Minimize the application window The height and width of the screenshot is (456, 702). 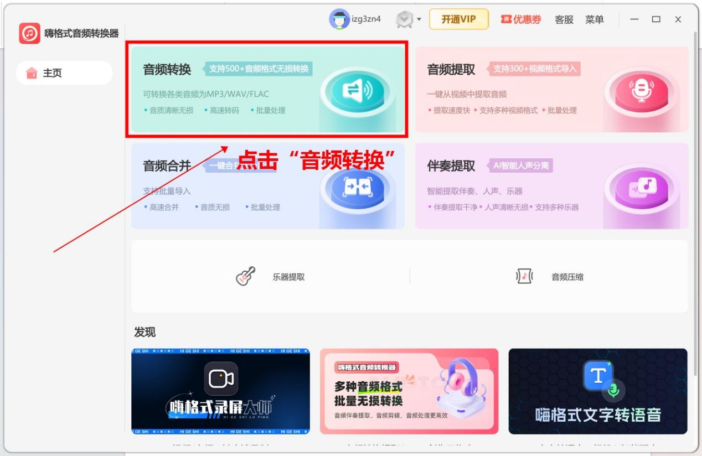(x=634, y=19)
